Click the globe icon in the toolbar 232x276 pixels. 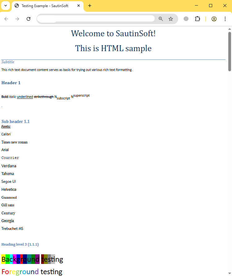click(x=186, y=19)
